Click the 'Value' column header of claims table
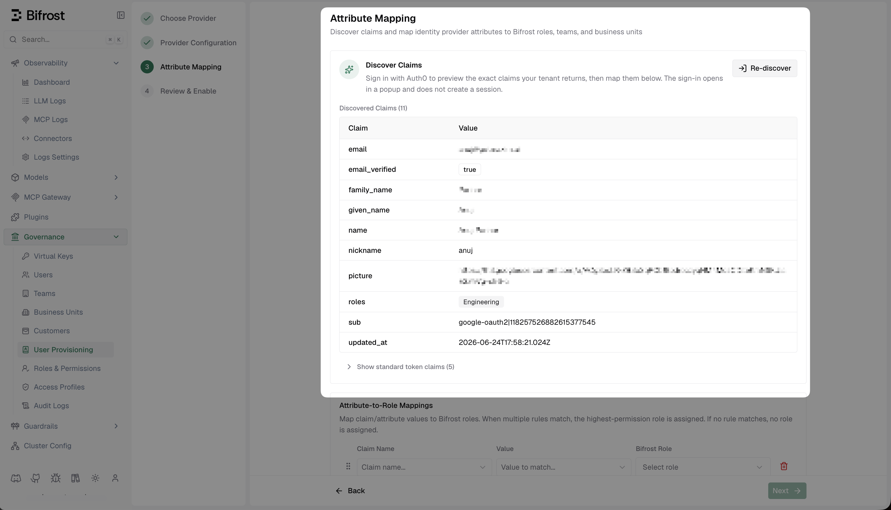 coord(468,128)
